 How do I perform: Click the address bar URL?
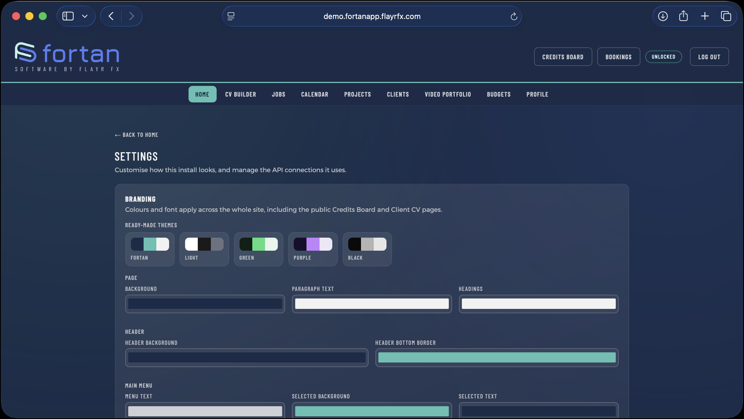click(372, 16)
